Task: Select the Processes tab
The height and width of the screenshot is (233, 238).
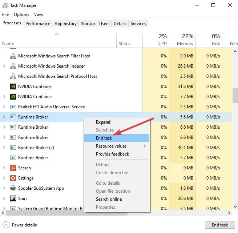Action: point(12,23)
